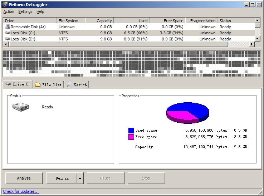Open the Action menu
Screen dimensions: 264x196
click(9, 11)
